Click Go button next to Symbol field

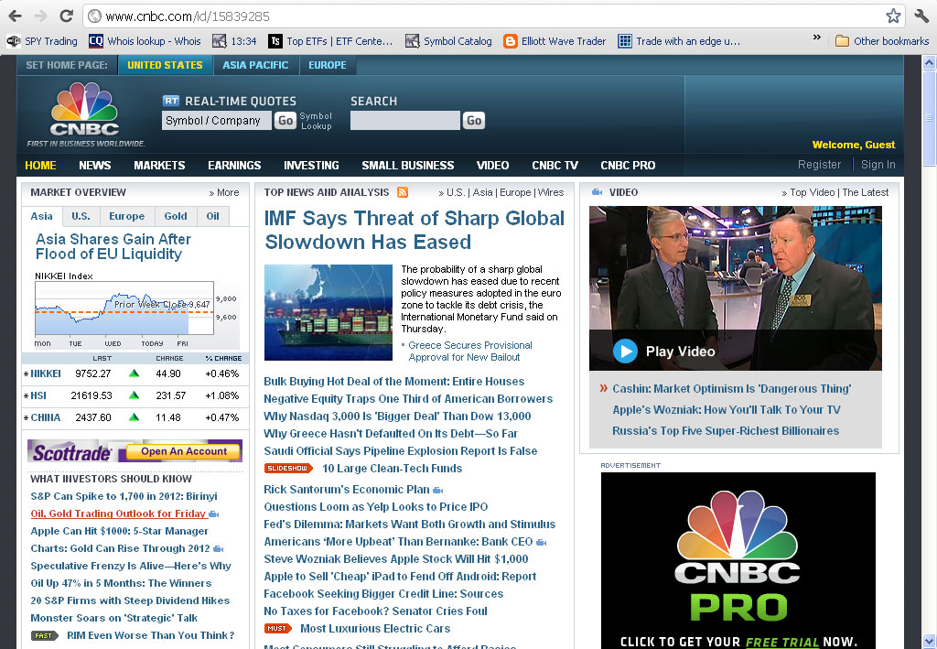pos(285,121)
